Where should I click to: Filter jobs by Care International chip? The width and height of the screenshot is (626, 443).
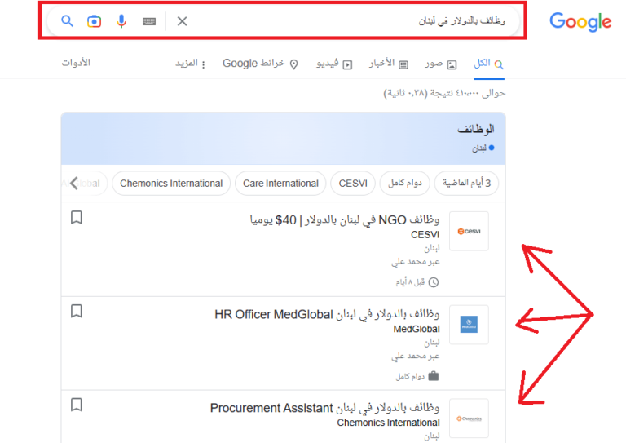click(280, 184)
